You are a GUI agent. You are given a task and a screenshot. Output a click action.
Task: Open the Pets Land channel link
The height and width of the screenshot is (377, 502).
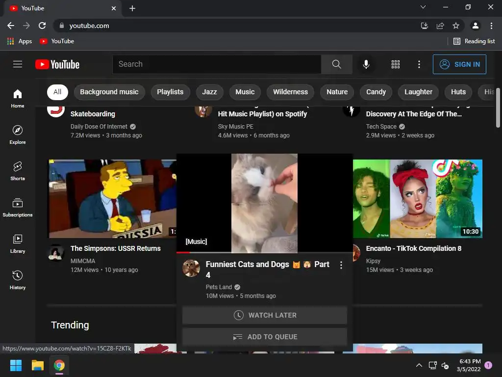[219, 287]
